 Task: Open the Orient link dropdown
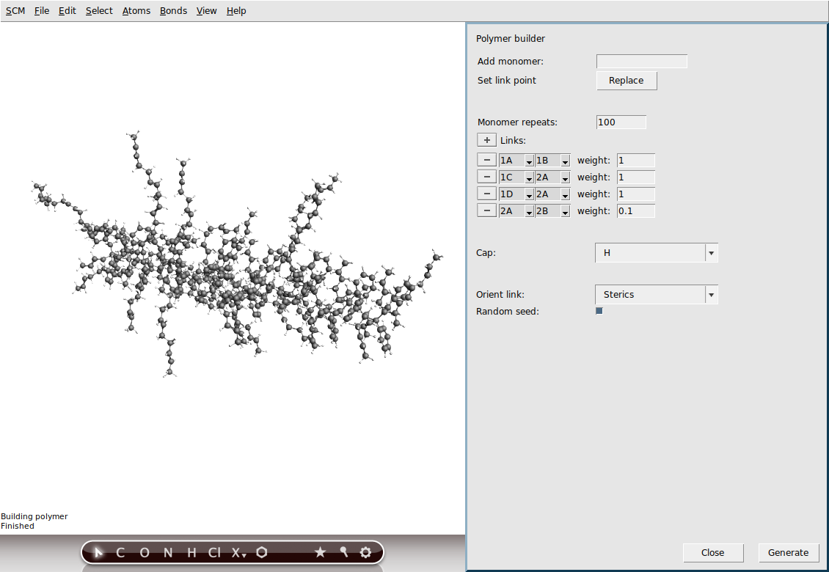click(x=709, y=294)
